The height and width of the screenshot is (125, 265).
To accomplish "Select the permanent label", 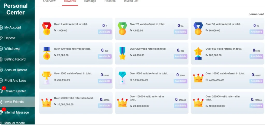I will [x=256, y=14].
